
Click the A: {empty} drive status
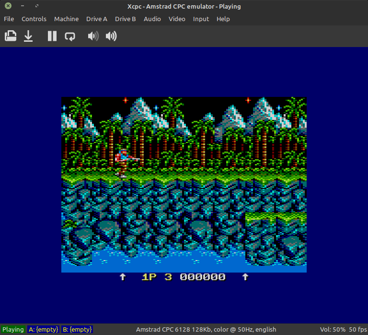coord(44,329)
